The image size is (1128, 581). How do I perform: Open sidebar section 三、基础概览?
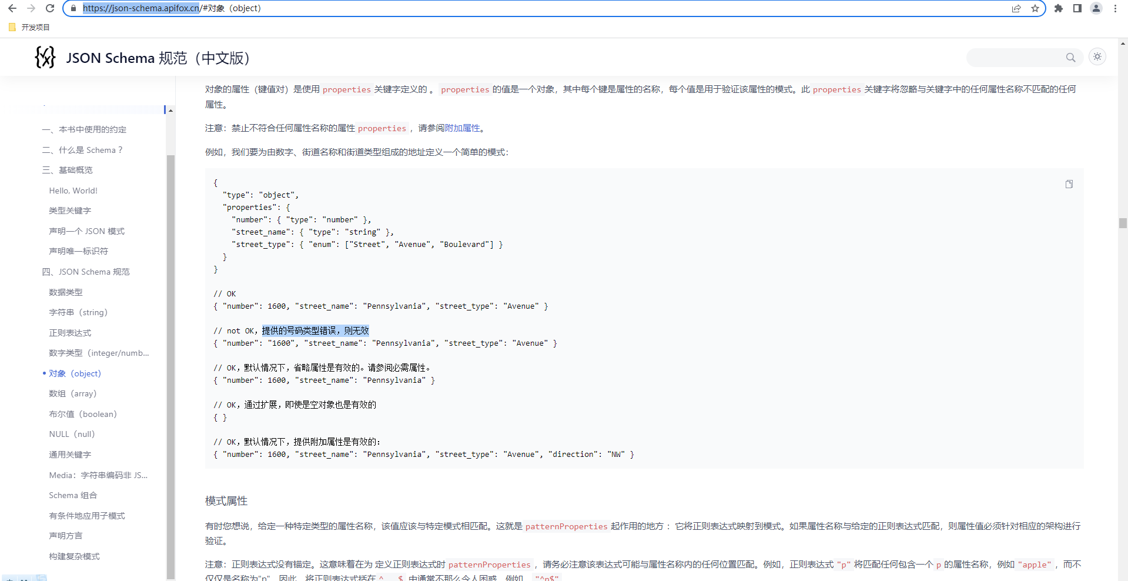[x=67, y=170]
